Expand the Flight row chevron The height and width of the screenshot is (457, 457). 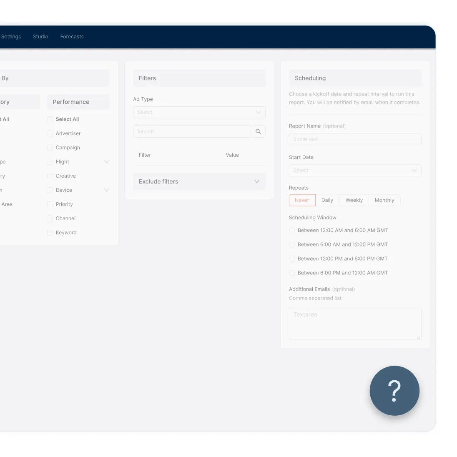[107, 162]
